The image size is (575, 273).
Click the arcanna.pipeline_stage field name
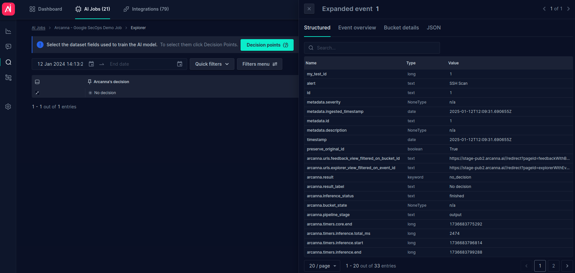[x=328, y=215]
